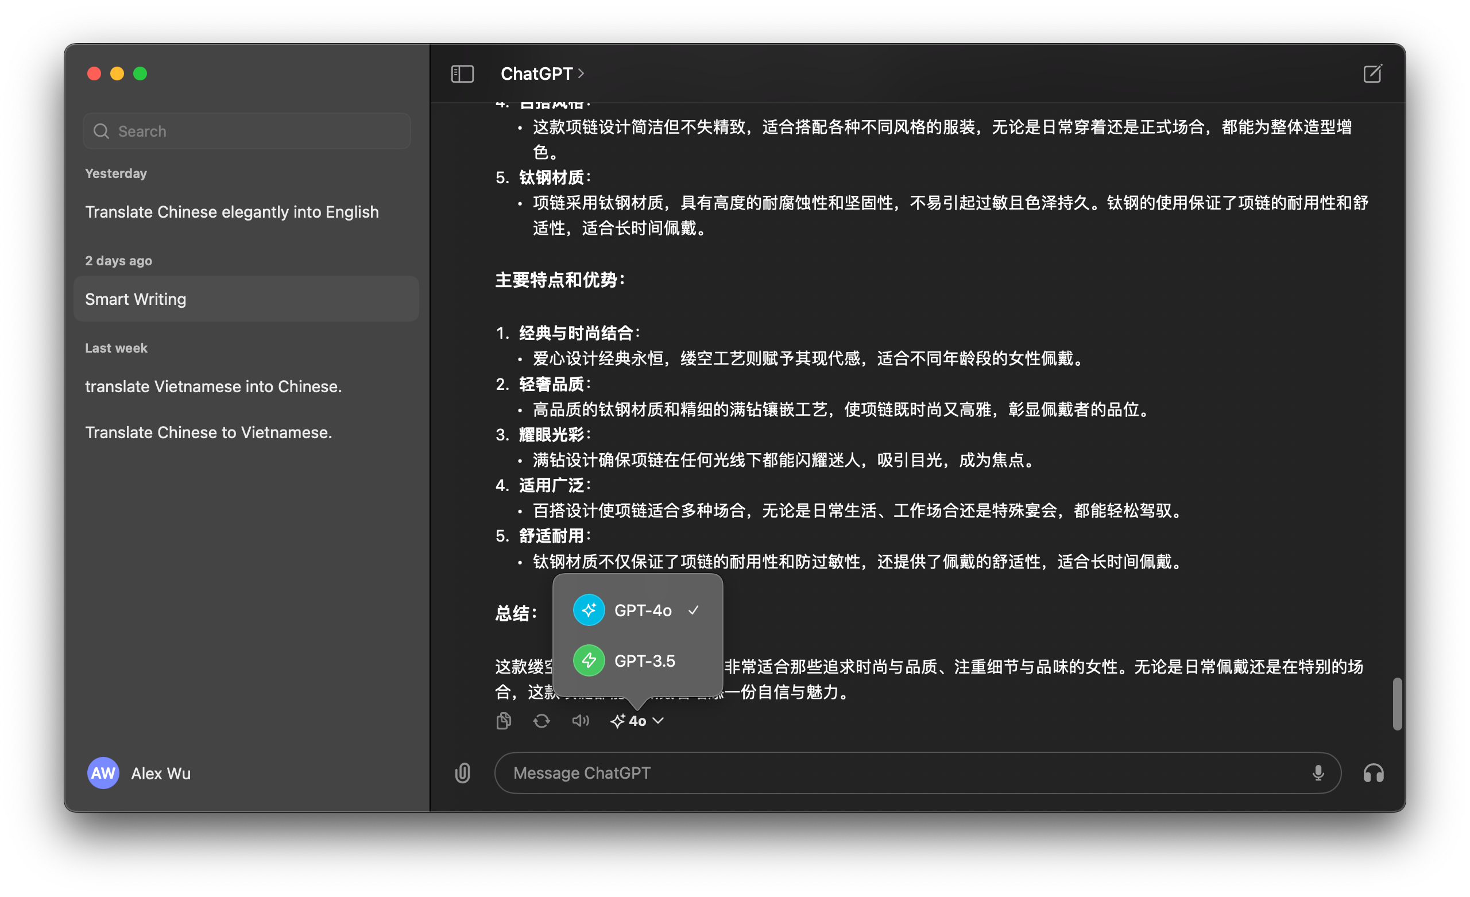Open translate Vietnamese into Chinese chat
The width and height of the screenshot is (1470, 897).
(x=213, y=386)
